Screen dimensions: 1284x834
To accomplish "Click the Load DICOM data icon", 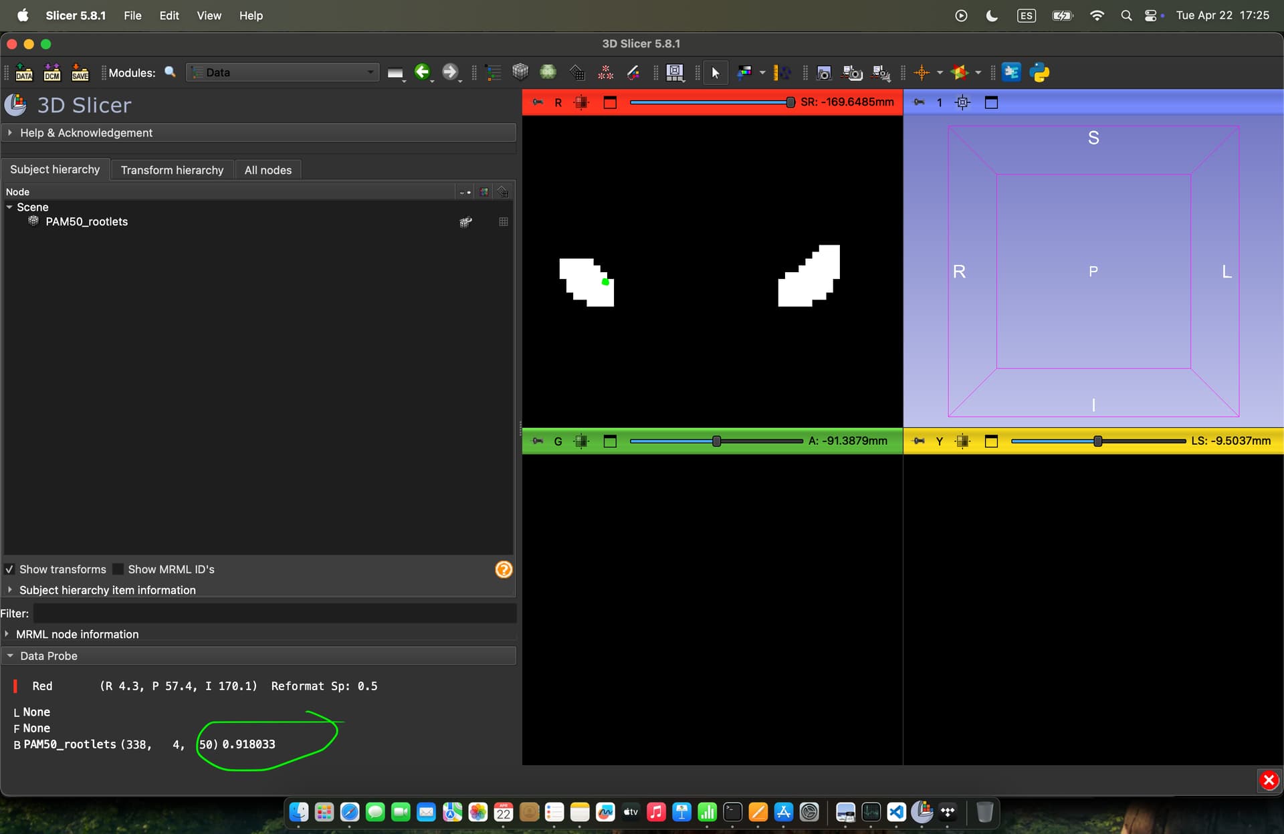I will (52, 72).
